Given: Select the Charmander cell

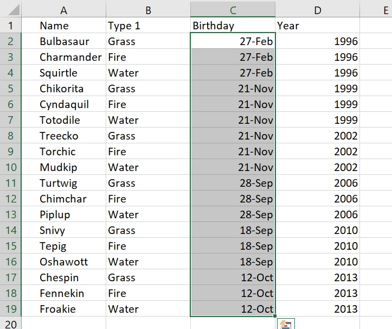Looking at the screenshot, I should [x=64, y=57].
